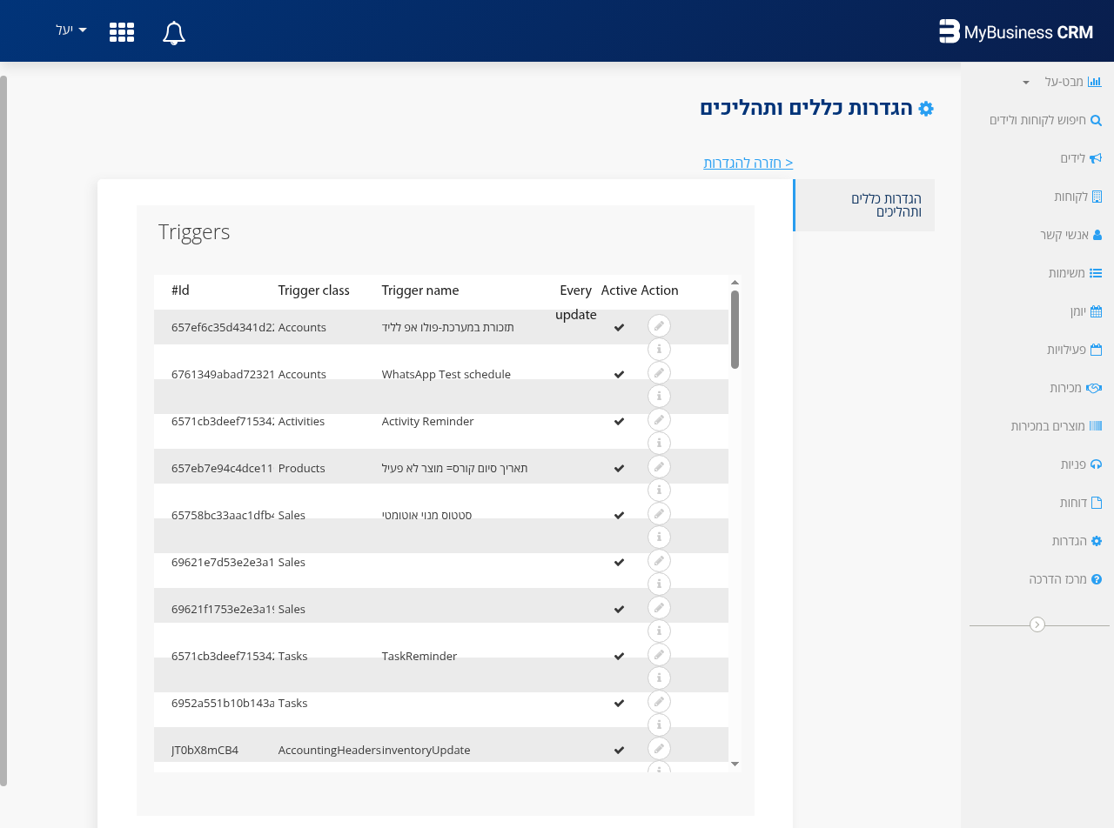Image resolution: width=1114 pixels, height=828 pixels.
Task: Collapse the sidebar with the chevron button
Action: (x=1037, y=624)
